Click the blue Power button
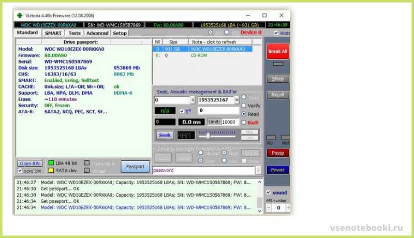This screenshot has height=238, width=414. coord(278,170)
